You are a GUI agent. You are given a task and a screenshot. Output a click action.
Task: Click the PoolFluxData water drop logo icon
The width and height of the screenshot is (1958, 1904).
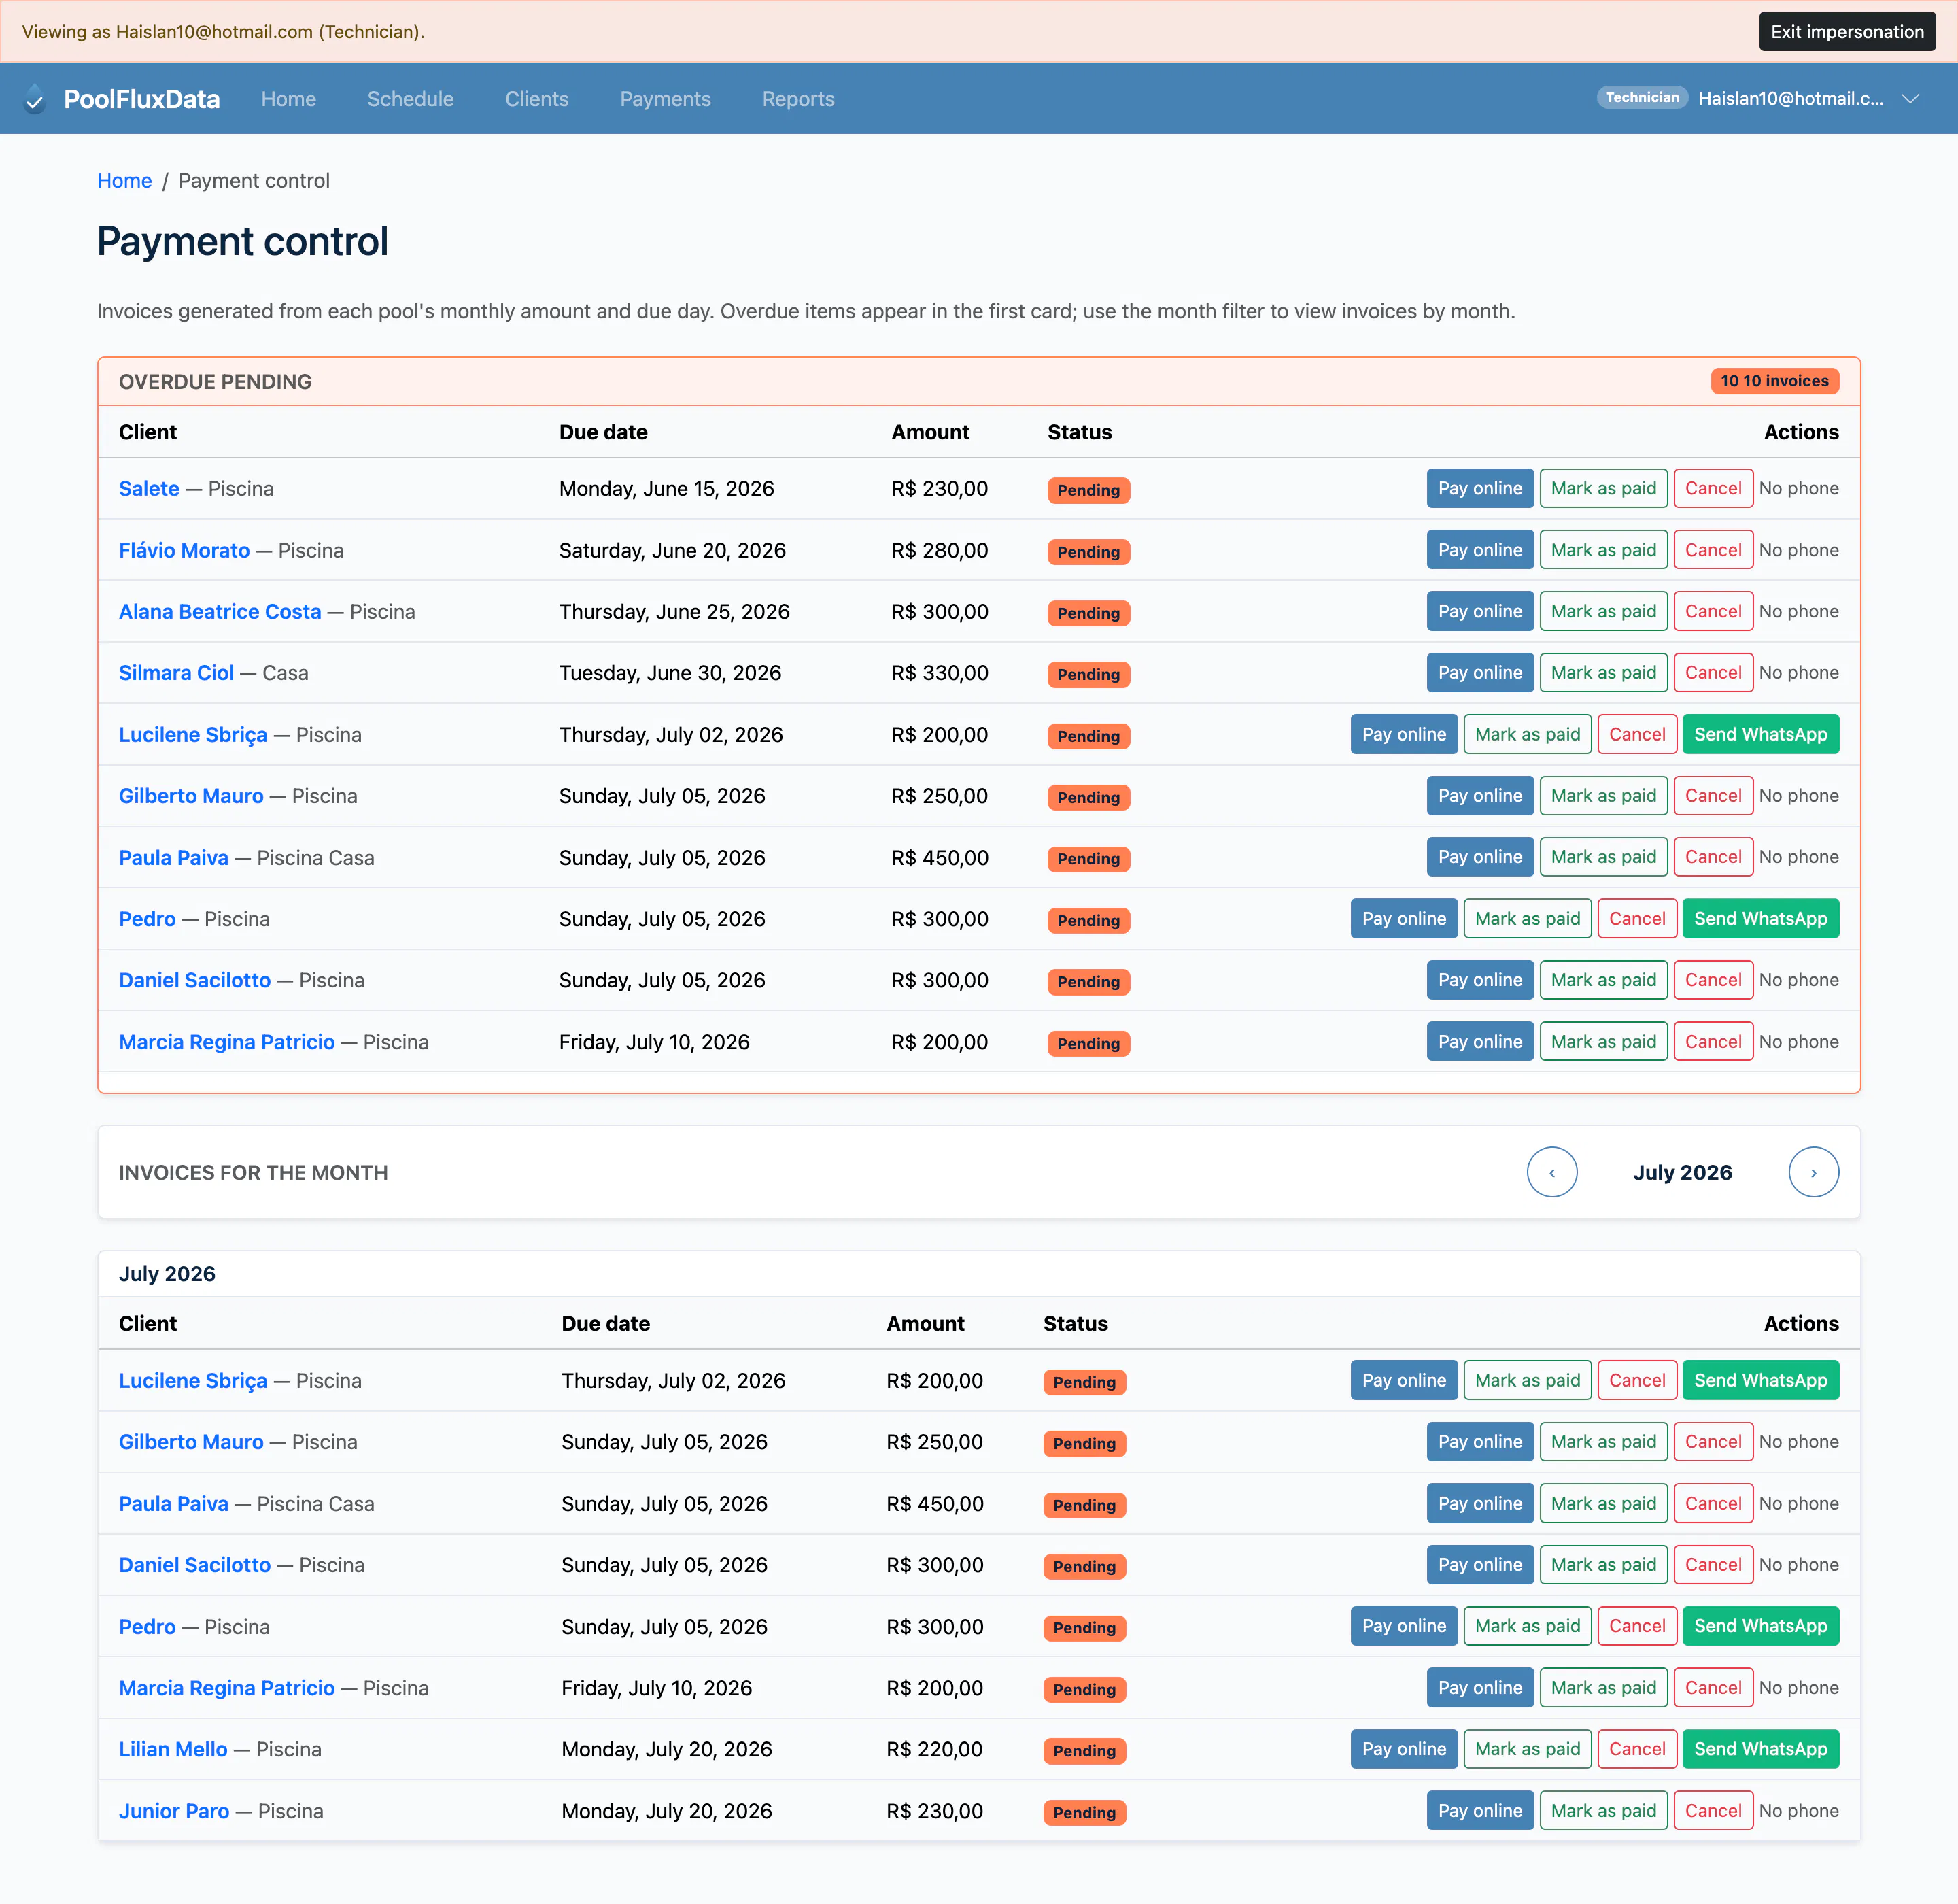(35, 98)
